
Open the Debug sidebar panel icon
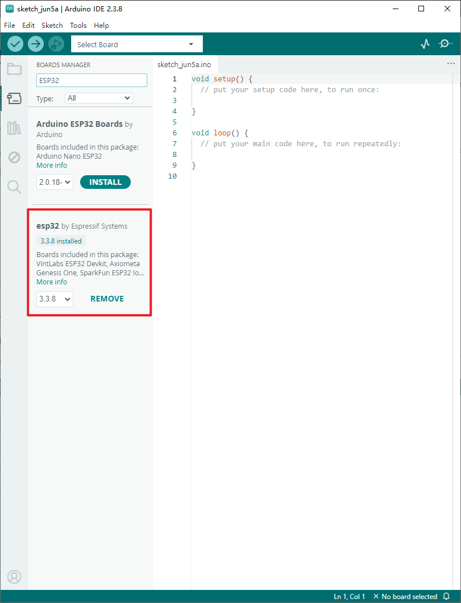pos(14,157)
